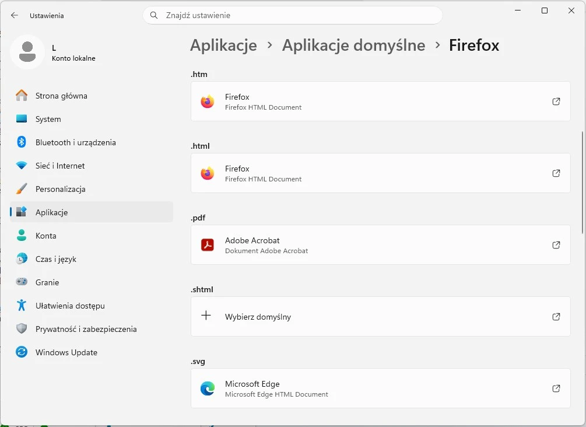This screenshot has height=427, width=586.
Task: Click the Adobe Acrobat icon under .pdf
Action: 208,245
